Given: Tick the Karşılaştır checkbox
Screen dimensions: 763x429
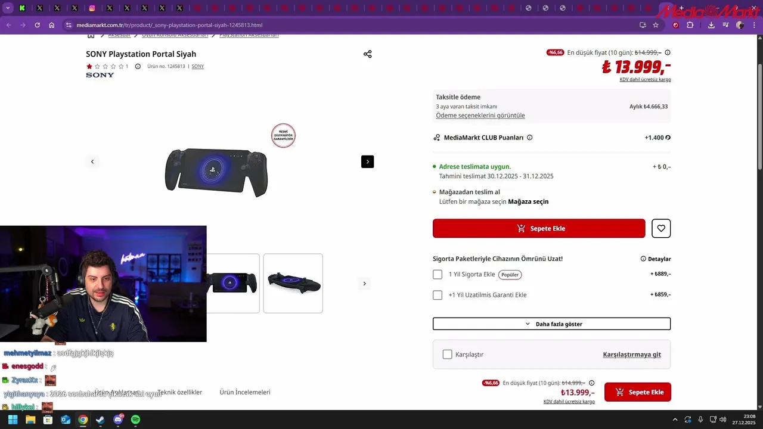Looking at the screenshot, I should [448, 355].
